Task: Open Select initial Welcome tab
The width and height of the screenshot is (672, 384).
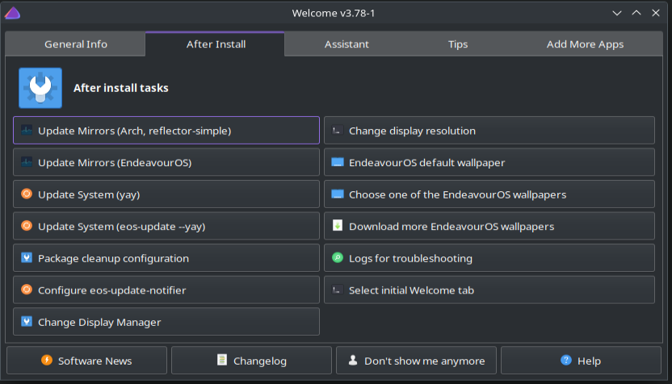Action: (489, 290)
